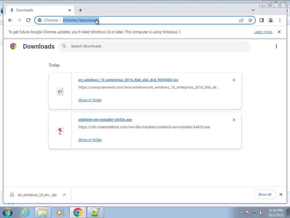Viewport: 290px width, 218px height.
Task: Close the Downloads tab
Action: pos(70,10)
